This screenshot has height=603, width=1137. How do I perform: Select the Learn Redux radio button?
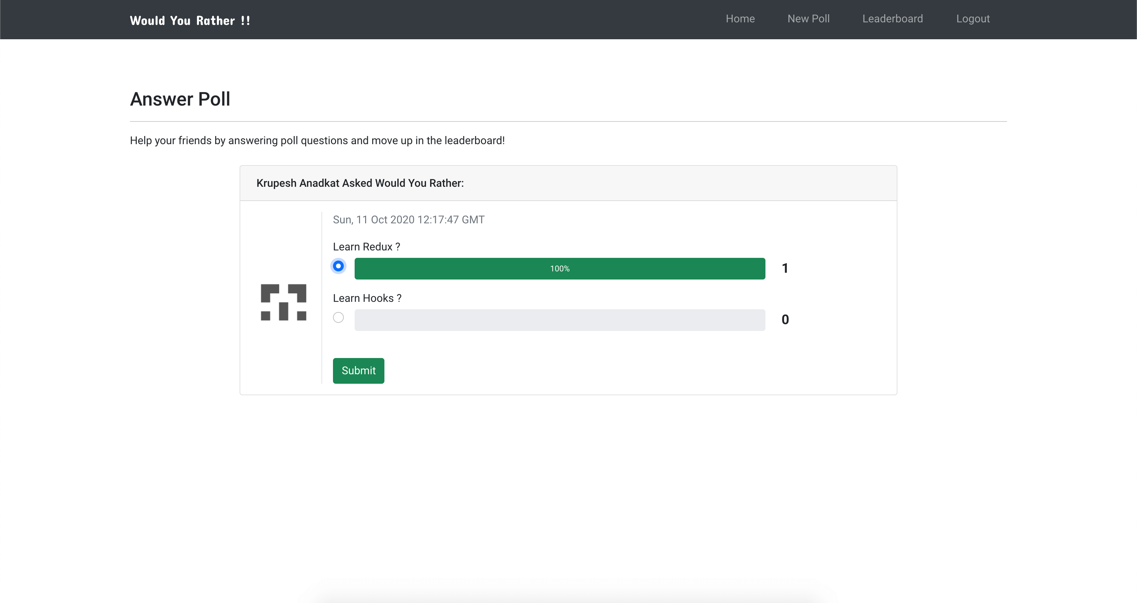[338, 266]
